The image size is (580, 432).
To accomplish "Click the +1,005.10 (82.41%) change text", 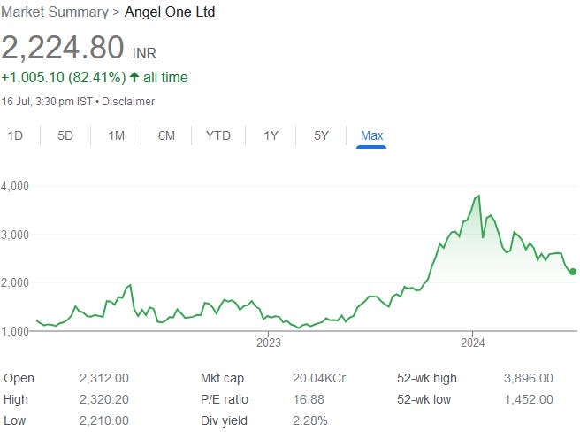I will tap(64, 77).
